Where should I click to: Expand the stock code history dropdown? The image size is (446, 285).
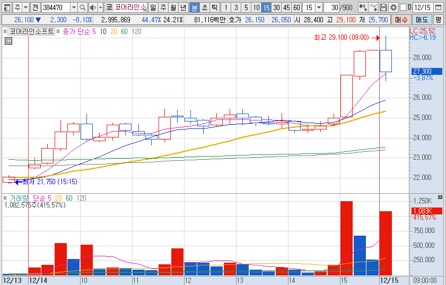[x=74, y=7]
